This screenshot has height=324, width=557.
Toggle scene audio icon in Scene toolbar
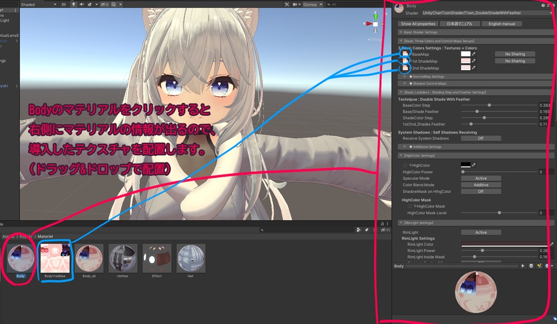[x=83, y=4]
